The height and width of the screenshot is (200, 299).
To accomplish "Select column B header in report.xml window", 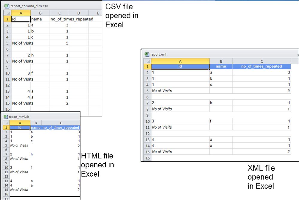I will pos(221,61).
